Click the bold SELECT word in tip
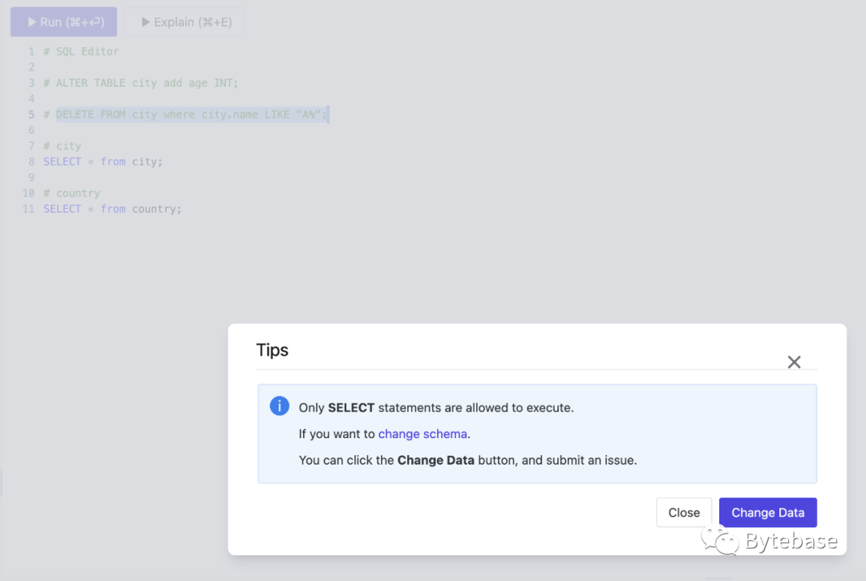This screenshot has width=866, height=581. [351, 408]
